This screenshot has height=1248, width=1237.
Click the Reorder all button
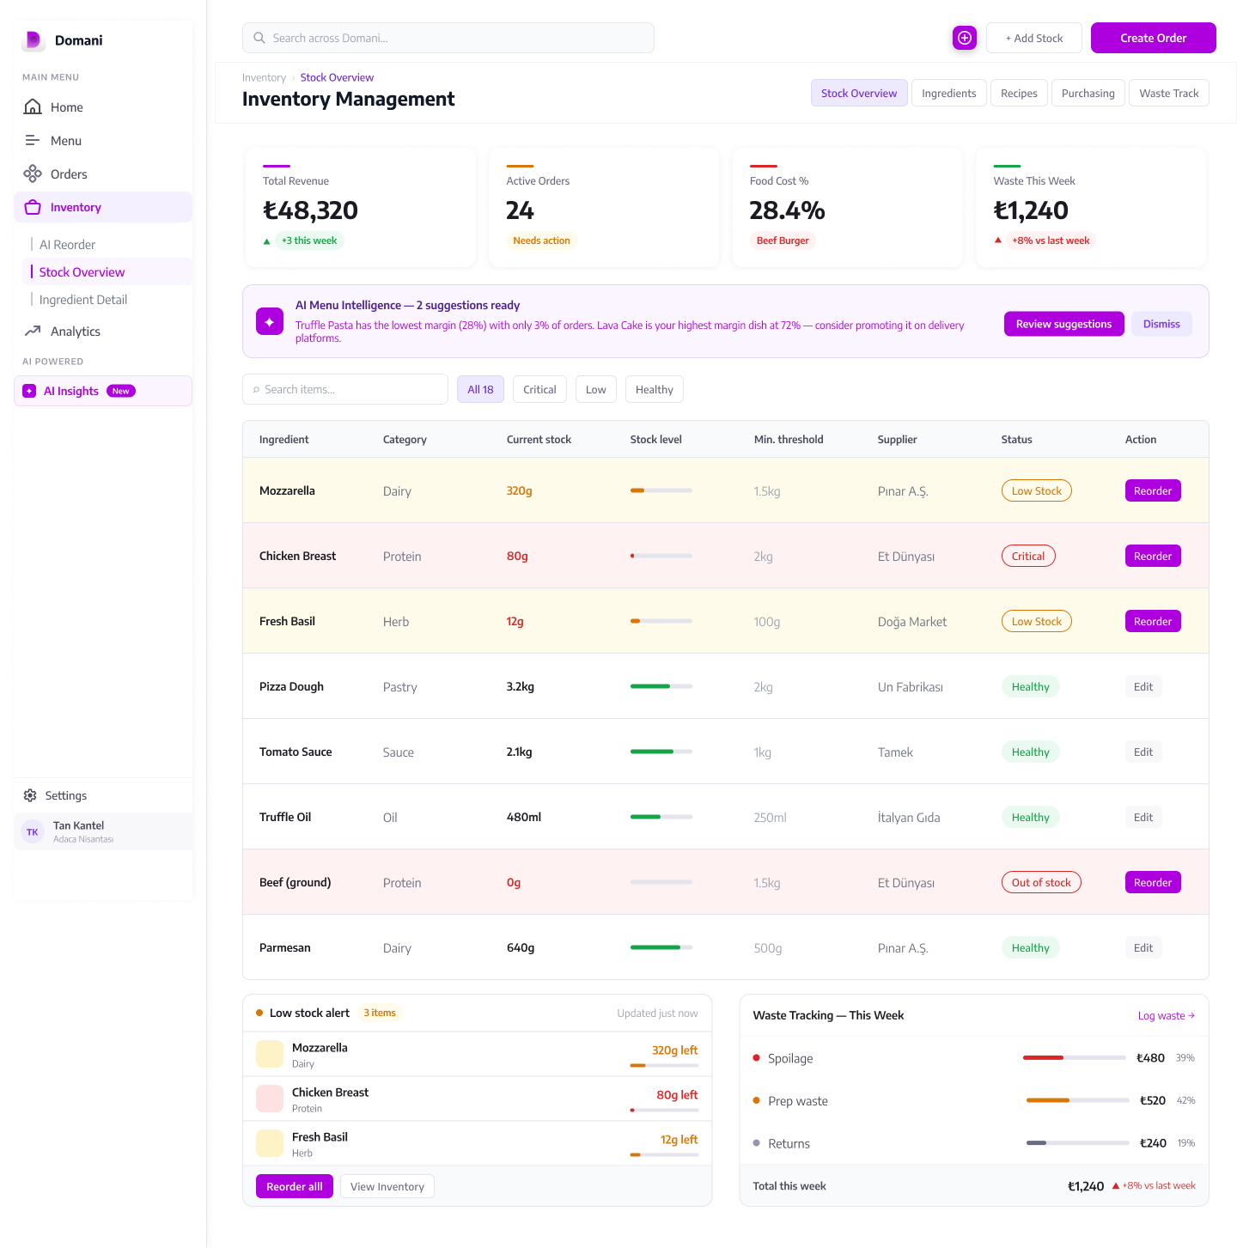295,1186
